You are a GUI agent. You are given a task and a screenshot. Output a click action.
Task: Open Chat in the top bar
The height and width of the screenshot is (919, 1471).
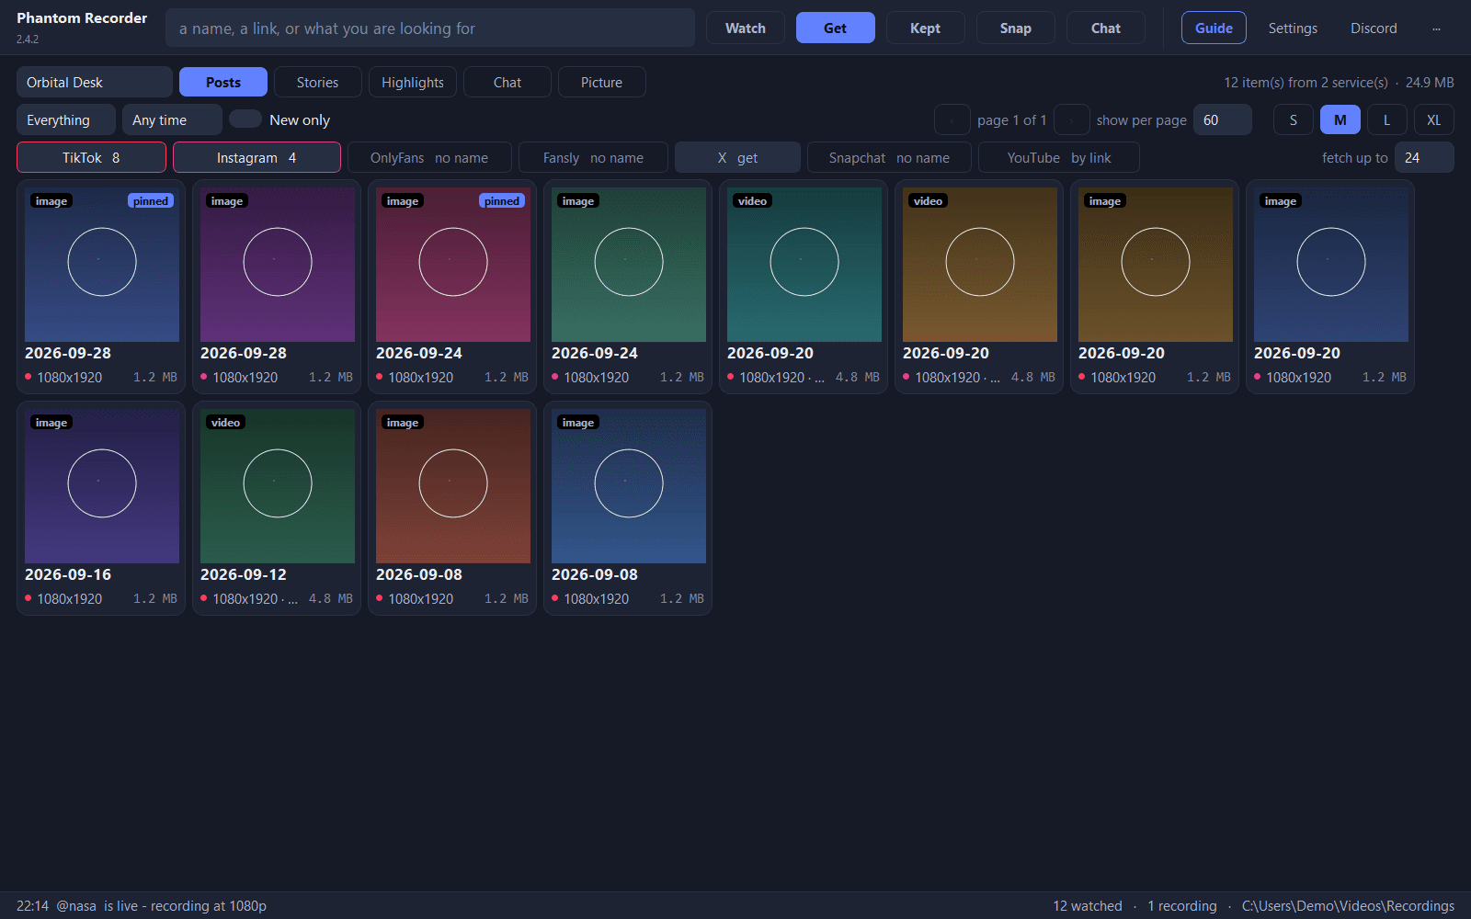pos(1106,28)
